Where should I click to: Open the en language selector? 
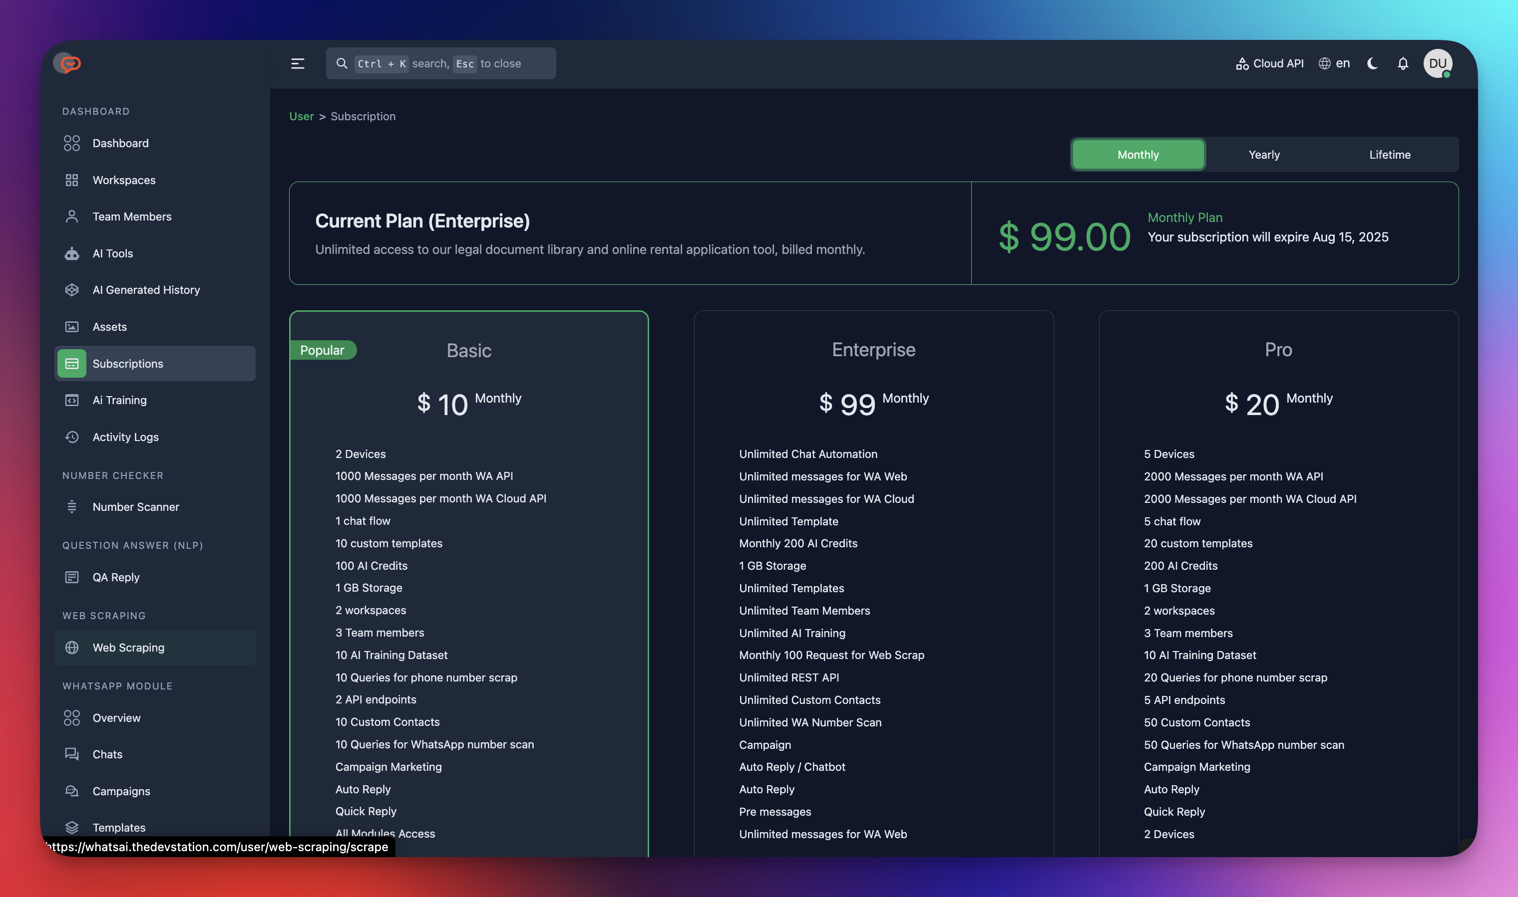1334,63
